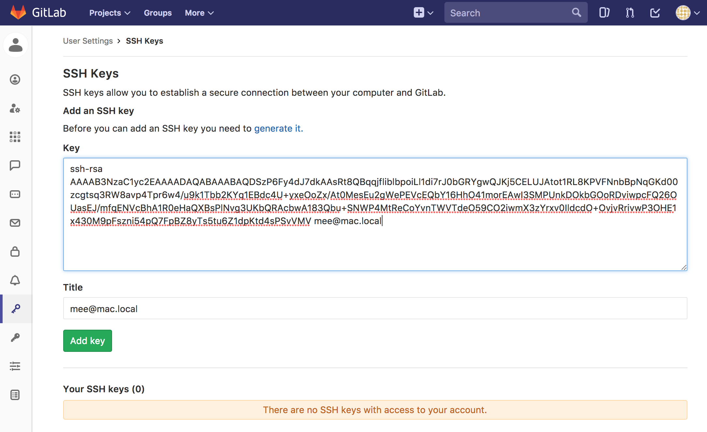
Task: Open the new item plus dropdown
Action: click(423, 13)
